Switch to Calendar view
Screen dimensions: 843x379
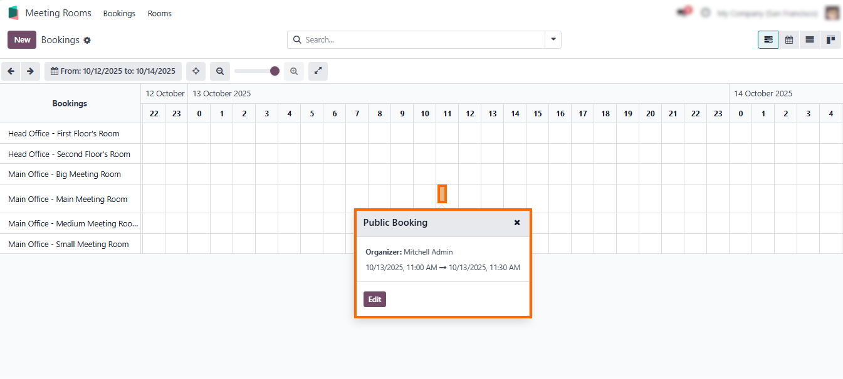tap(789, 40)
